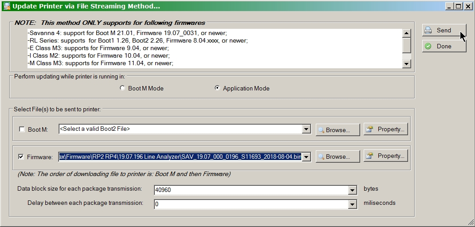The width and height of the screenshot is (475, 227).
Task: Select the Application Mode radio button
Action: [x=217, y=88]
